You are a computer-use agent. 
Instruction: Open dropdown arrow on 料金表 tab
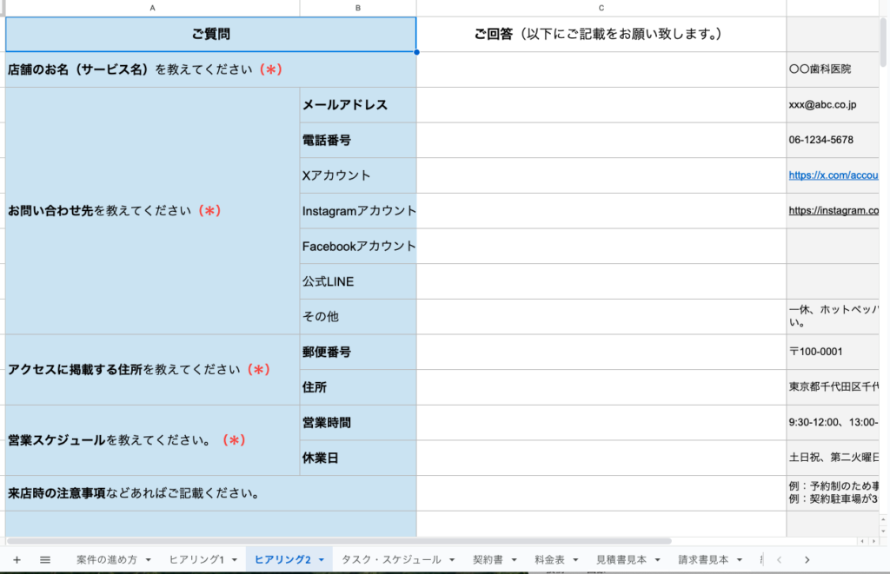[575, 560]
